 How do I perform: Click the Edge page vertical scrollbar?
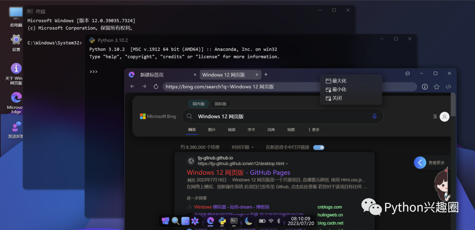[453, 104]
